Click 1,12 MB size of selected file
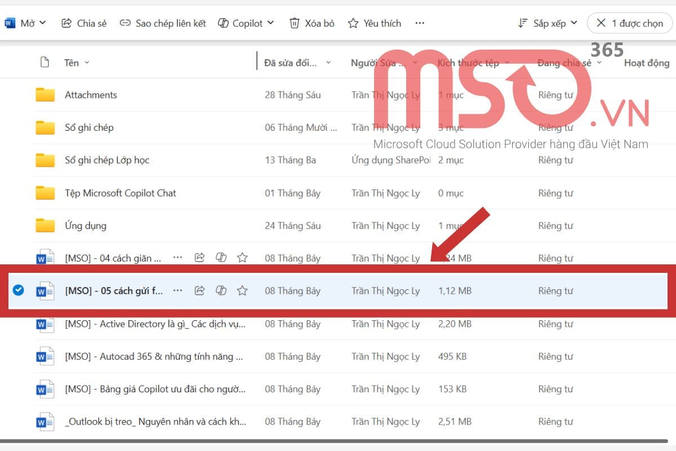This screenshot has width=676, height=451. [455, 291]
